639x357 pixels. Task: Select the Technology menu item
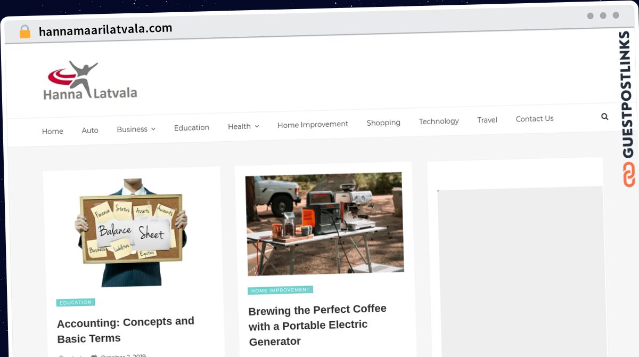click(x=439, y=121)
